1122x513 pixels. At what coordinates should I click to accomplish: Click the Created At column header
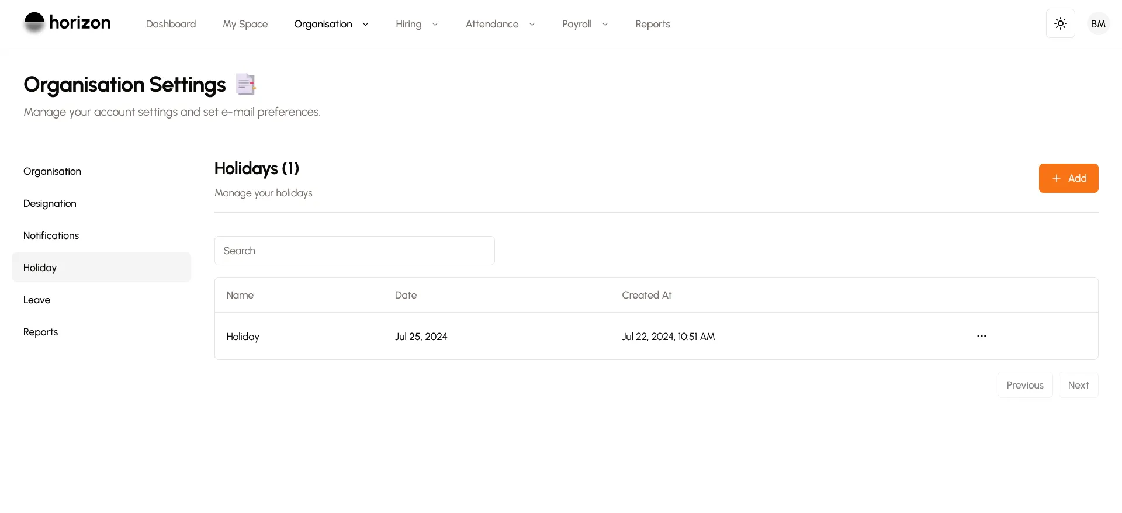pyautogui.click(x=646, y=295)
